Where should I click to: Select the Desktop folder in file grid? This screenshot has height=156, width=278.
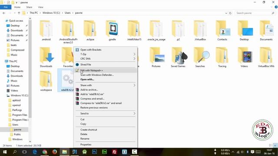tap(244, 30)
